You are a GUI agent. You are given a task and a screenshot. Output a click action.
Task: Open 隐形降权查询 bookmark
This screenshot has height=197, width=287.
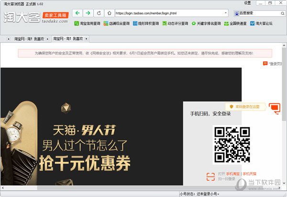[146, 23]
